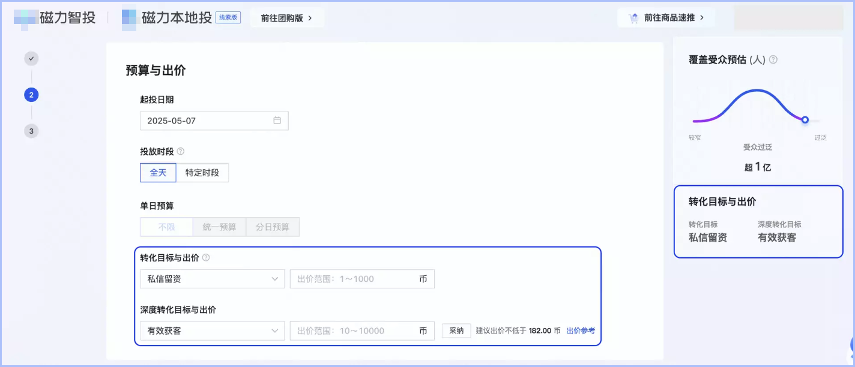The width and height of the screenshot is (855, 367).
Task: Select step 2 in the left step navigator
Action: (x=31, y=94)
